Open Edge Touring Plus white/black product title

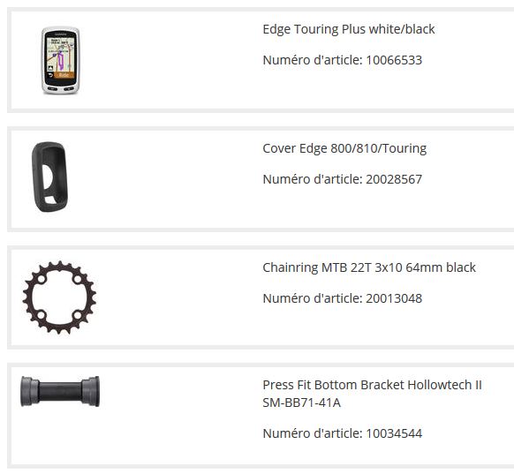349,29
